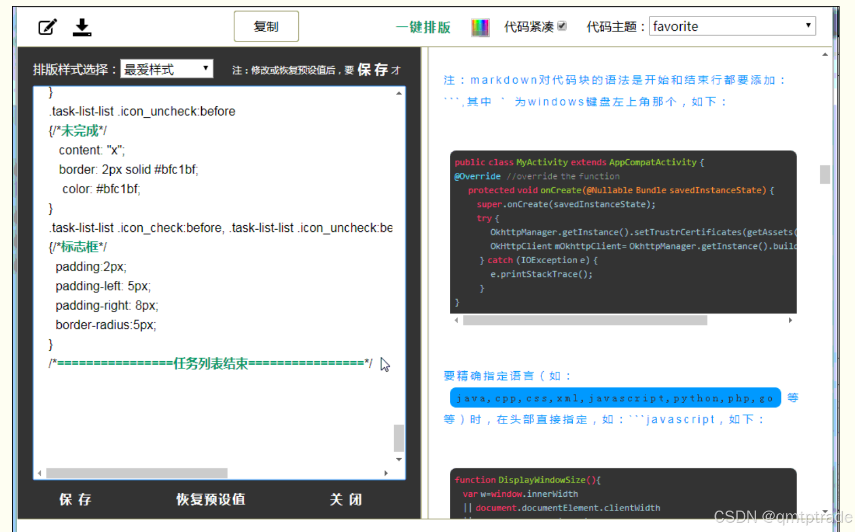Click 'super.onCreate(savedInstanceState);' code line

click(x=566, y=204)
